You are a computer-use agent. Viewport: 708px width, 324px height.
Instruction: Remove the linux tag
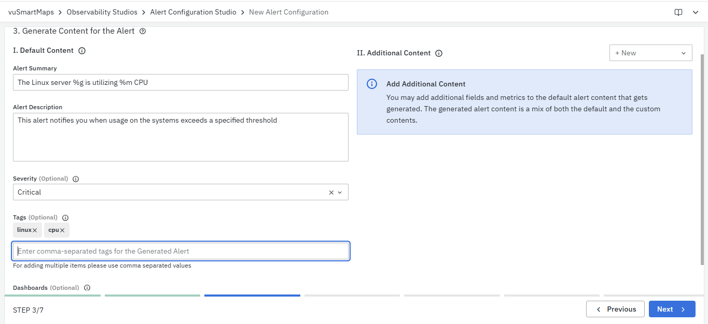(35, 230)
